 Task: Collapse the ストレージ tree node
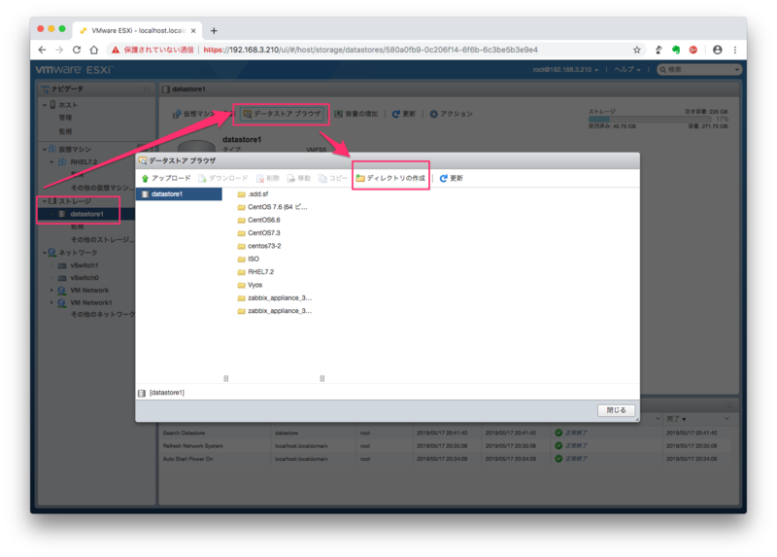point(45,201)
